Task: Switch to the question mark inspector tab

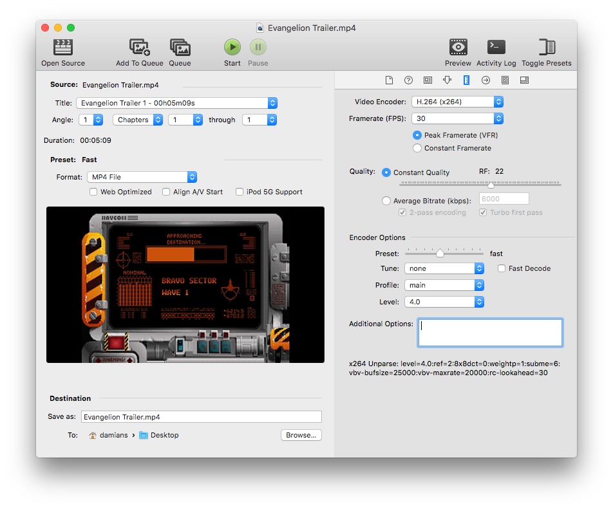Action: (x=408, y=80)
